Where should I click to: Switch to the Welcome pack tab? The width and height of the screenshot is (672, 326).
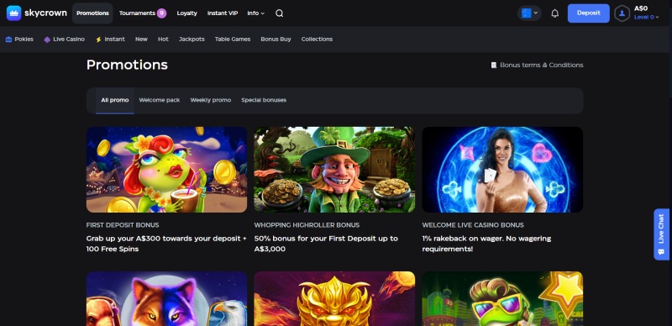point(160,100)
